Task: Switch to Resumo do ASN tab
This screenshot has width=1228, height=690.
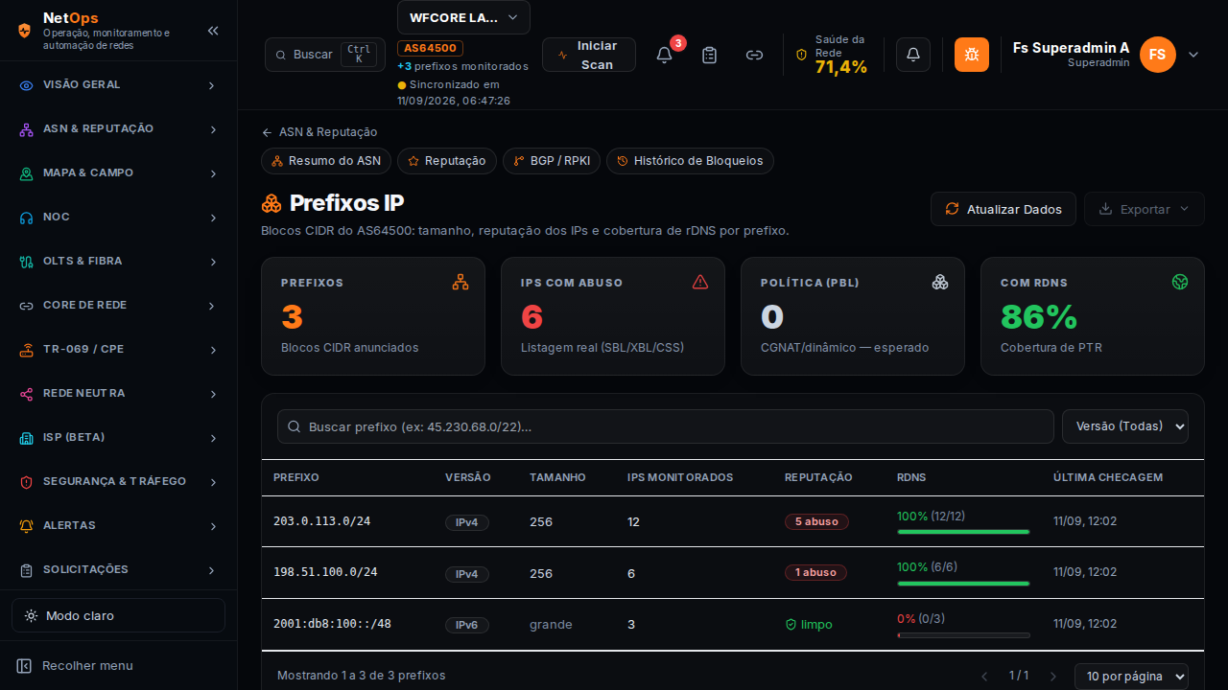Action: point(326,161)
